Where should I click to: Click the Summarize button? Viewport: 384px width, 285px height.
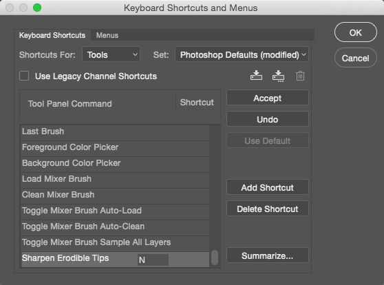[268, 255]
